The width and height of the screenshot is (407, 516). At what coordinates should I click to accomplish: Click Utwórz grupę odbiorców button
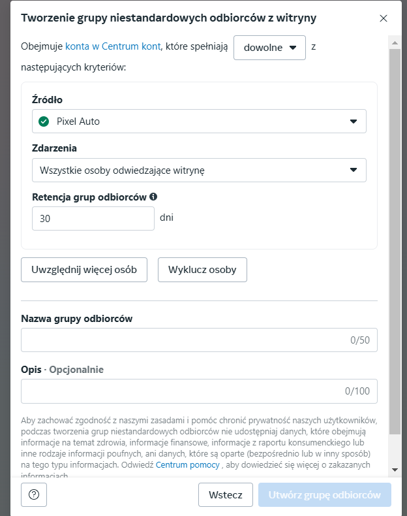coord(324,495)
